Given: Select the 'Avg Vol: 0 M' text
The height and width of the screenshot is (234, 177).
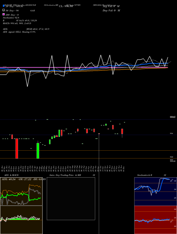Looking at the screenshot, I should point(111,6).
